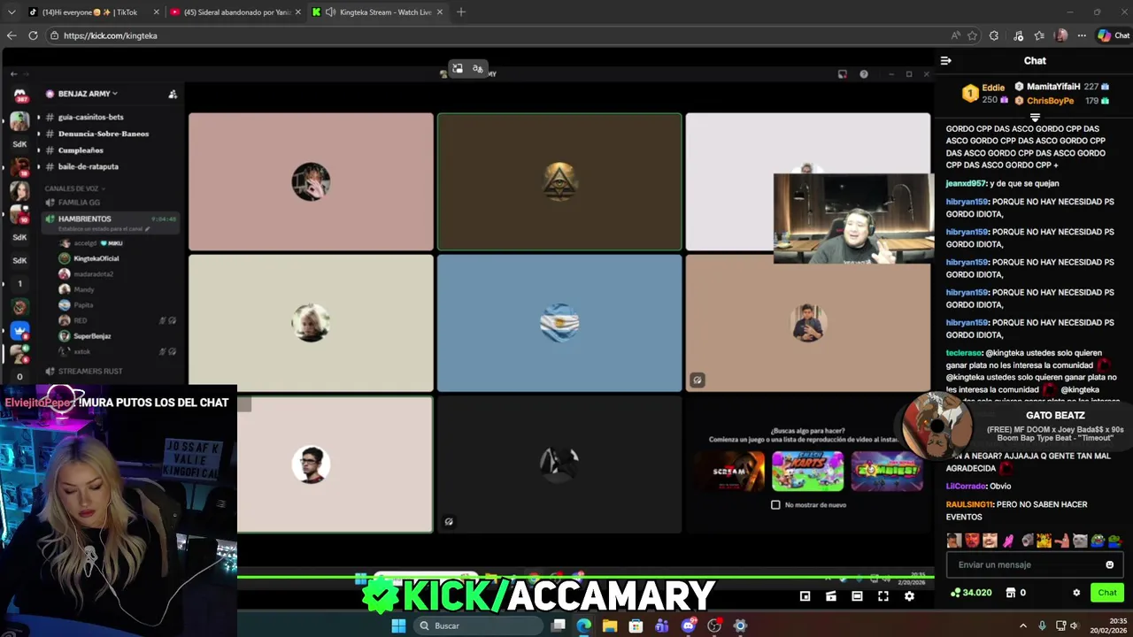
Task: Open the emoji picker in chat
Action: (1109, 564)
